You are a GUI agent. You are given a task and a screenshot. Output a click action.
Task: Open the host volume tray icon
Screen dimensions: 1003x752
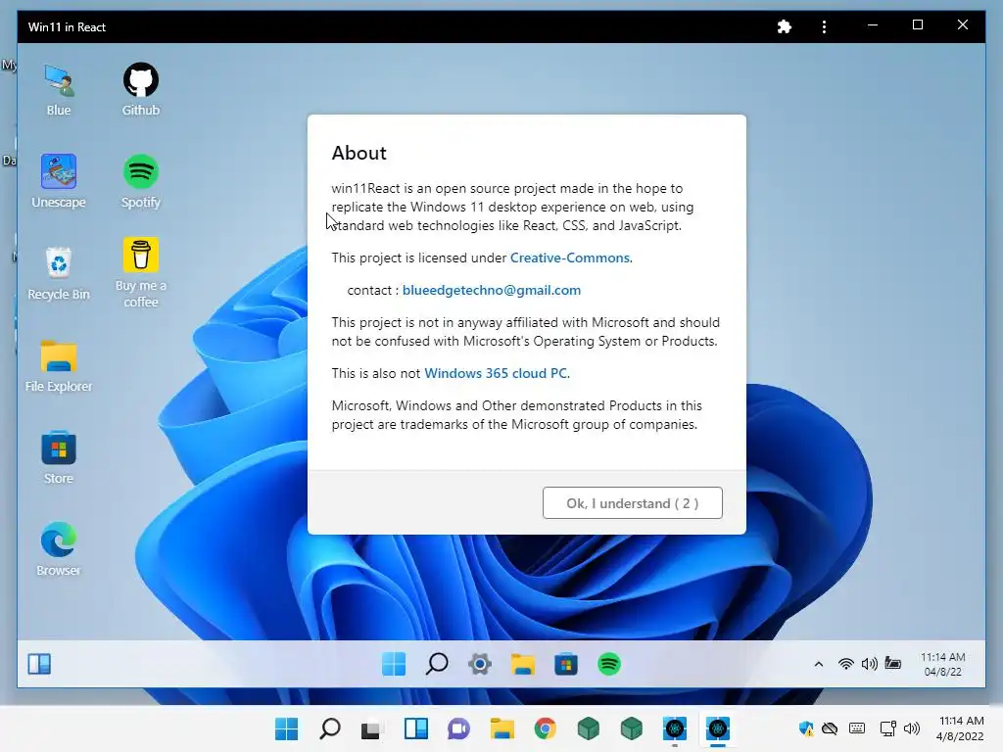(x=912, y=728)
